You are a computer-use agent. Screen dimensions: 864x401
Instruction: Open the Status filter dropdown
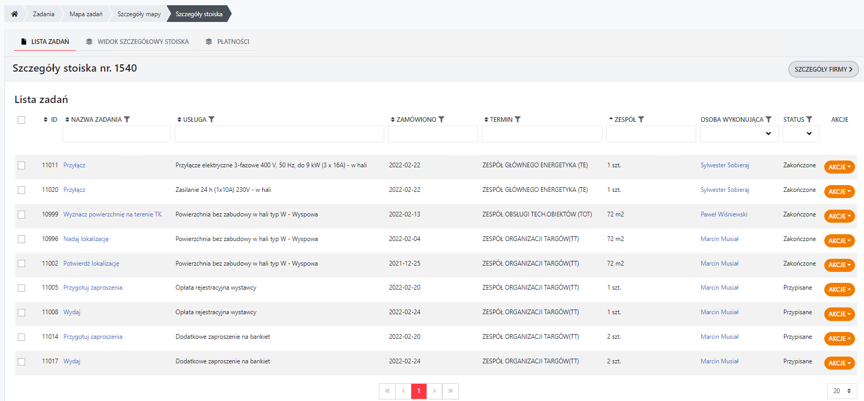801,134
